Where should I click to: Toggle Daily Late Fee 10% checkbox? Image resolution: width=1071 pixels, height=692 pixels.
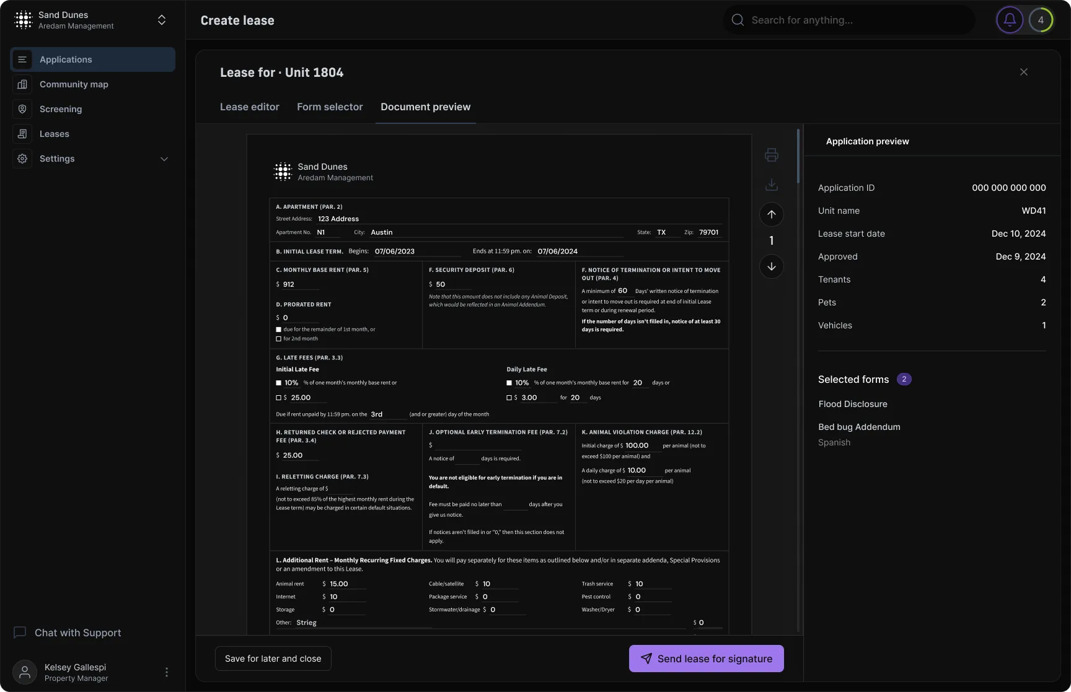pyautogui.click(x=509, y=383)
